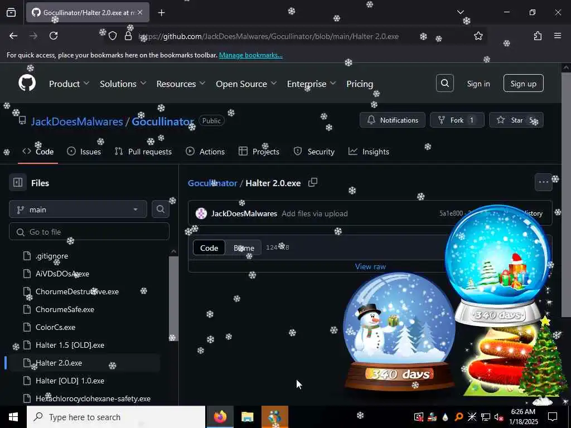Click the Sign in link
Viewport: 571px width, 428px height.
point(478,84)
